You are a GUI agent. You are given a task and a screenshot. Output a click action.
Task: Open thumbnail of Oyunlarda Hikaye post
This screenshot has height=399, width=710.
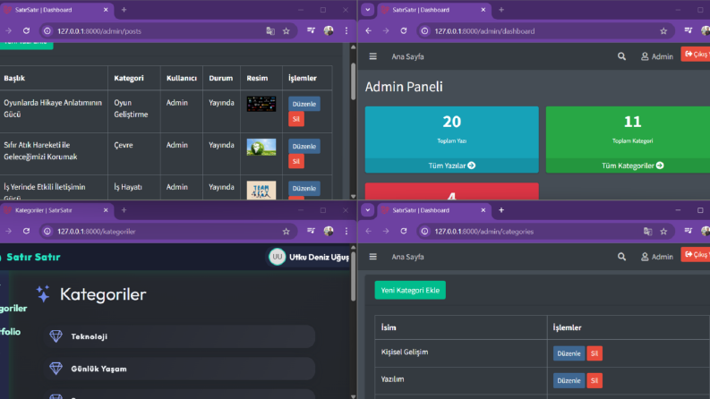[261, 104]
